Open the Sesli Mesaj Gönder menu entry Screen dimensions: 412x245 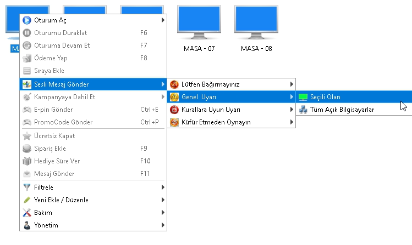click(x=62, y=84)
